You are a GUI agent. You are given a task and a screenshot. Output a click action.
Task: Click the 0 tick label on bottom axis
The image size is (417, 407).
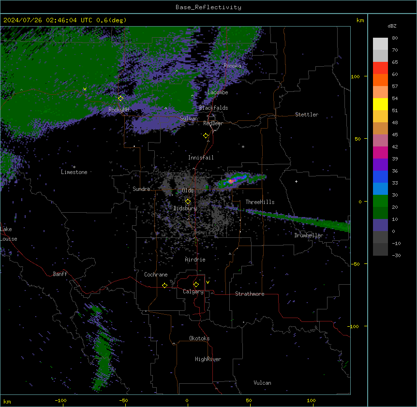pyautogui.click(x=187, y=400)
